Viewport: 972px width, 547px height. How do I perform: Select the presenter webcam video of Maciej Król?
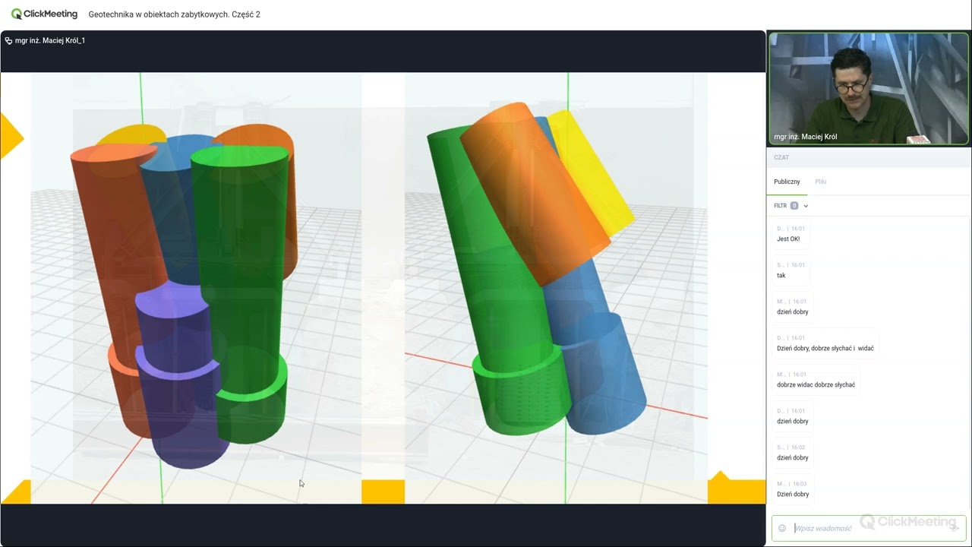point(869,88)
